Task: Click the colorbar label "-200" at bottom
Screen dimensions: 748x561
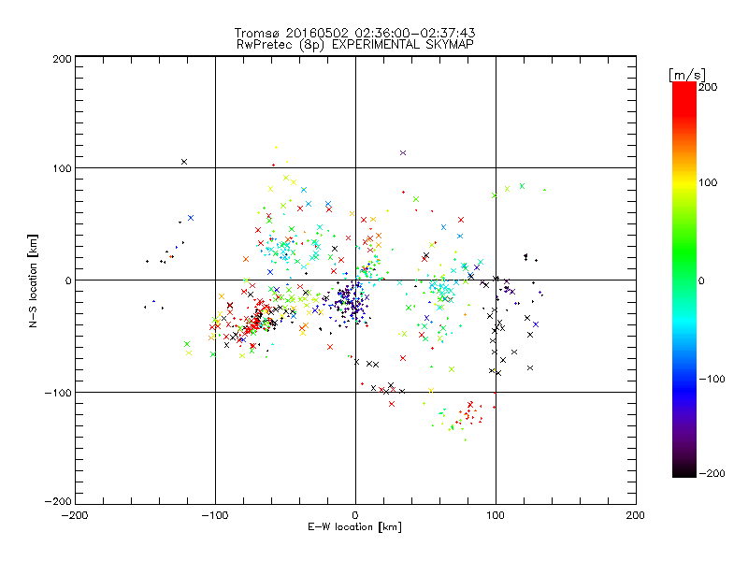Action: tap(712, 473)
